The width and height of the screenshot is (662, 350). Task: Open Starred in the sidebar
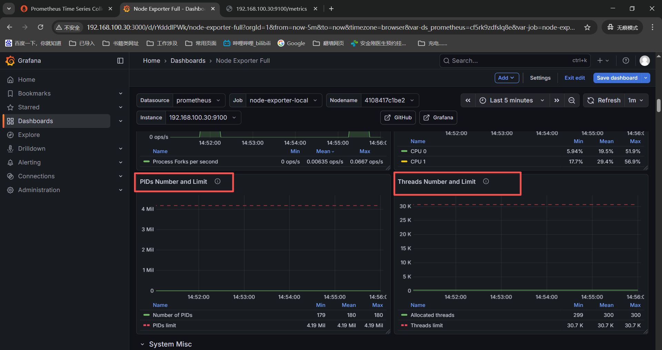(x=29, y=107)
